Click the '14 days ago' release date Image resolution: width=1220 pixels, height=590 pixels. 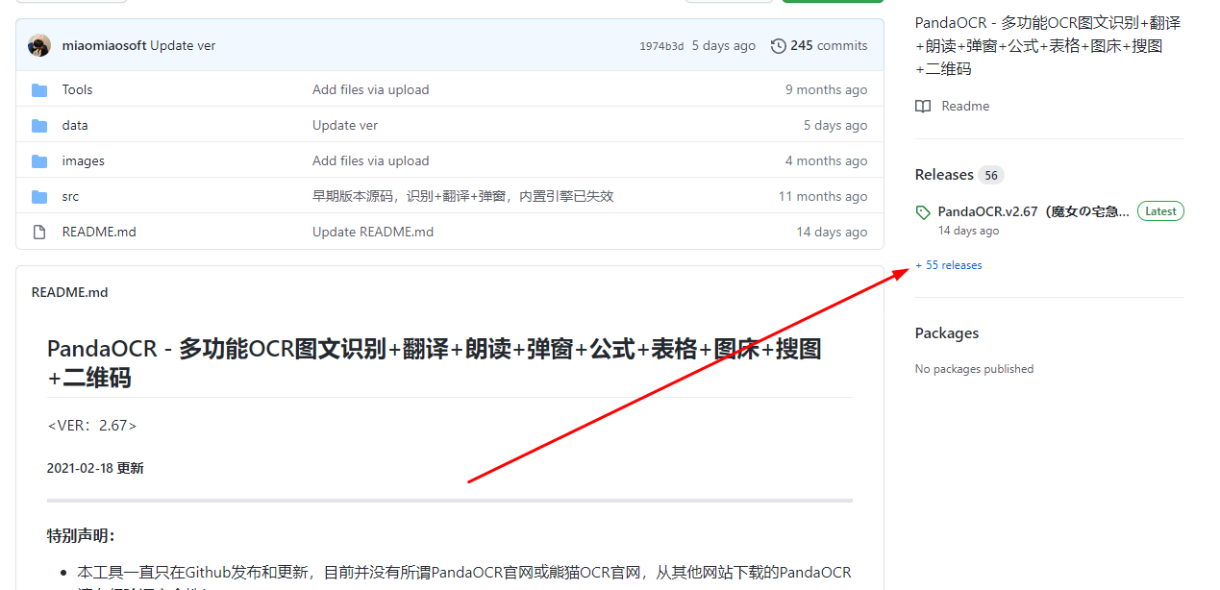[968, 231]
